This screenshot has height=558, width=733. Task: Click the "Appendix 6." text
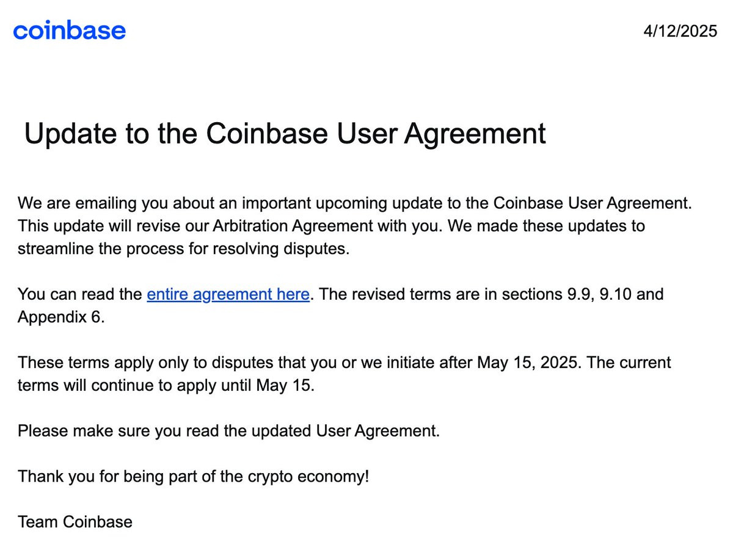click(61, 318)
